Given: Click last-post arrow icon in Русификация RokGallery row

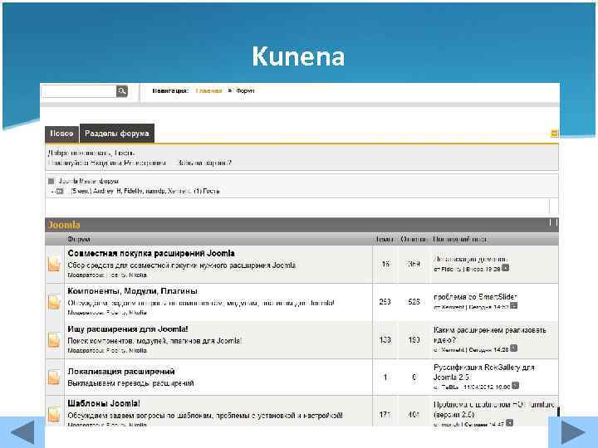Looking at the screenshot, I should pyautogui.click(x=515, y=386).
